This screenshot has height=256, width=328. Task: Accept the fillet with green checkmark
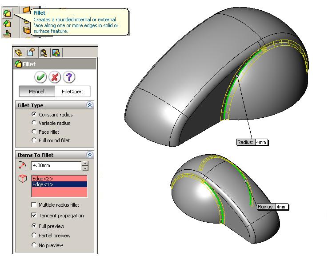[x=40, y=77]
